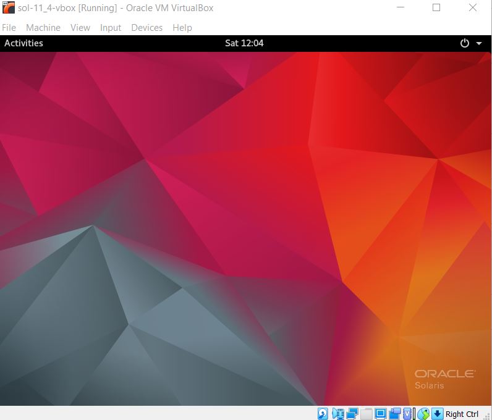
Task: Click the hard disk activity status icon
Action: pyautogui.click(x=323, y=414)
